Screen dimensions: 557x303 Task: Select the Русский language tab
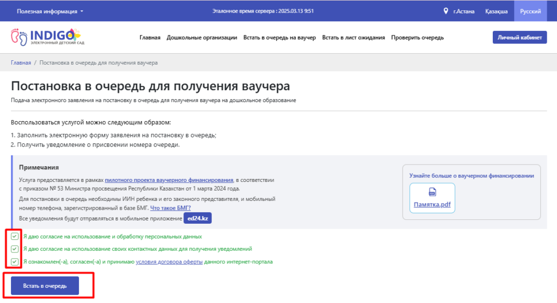530,11
